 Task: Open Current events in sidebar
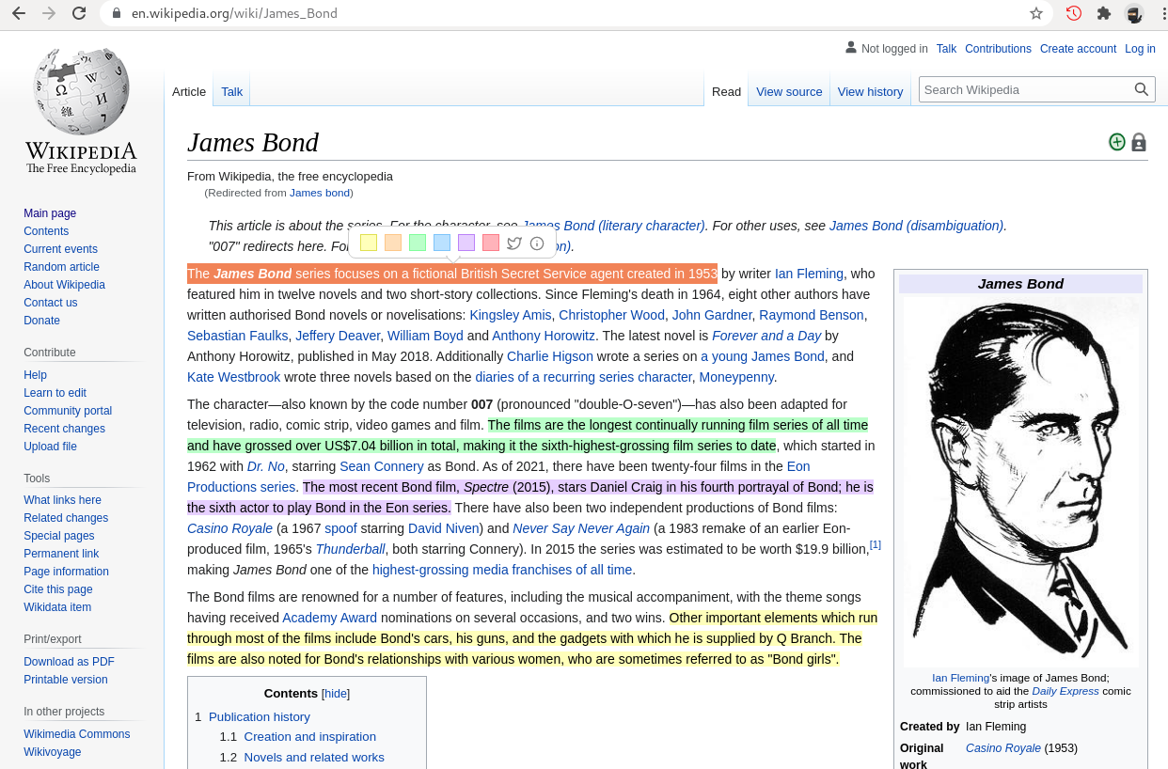click(x=60, y=249)
